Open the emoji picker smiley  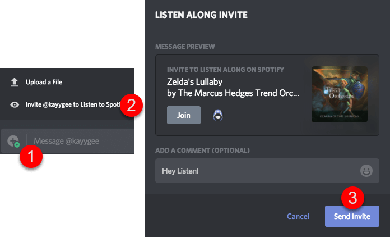click(x=366, y=171)
